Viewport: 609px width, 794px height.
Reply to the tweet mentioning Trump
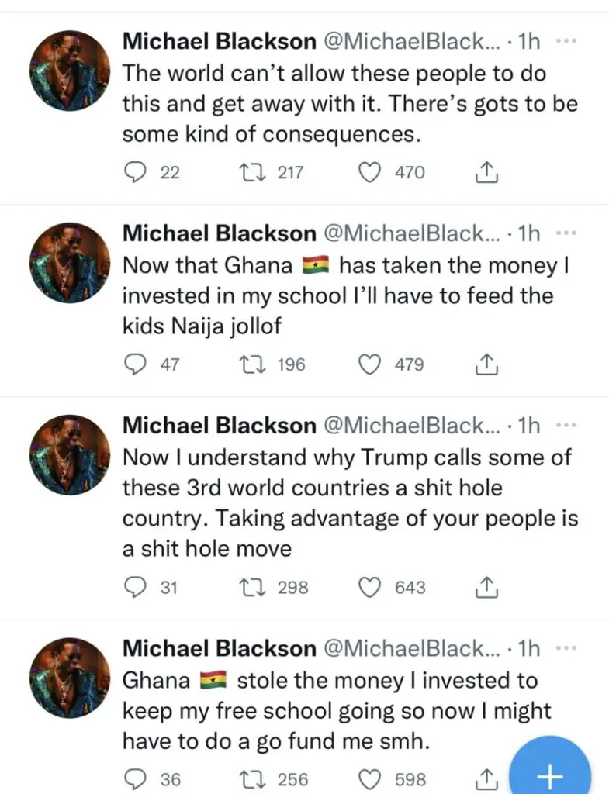(x=135, y=588)
